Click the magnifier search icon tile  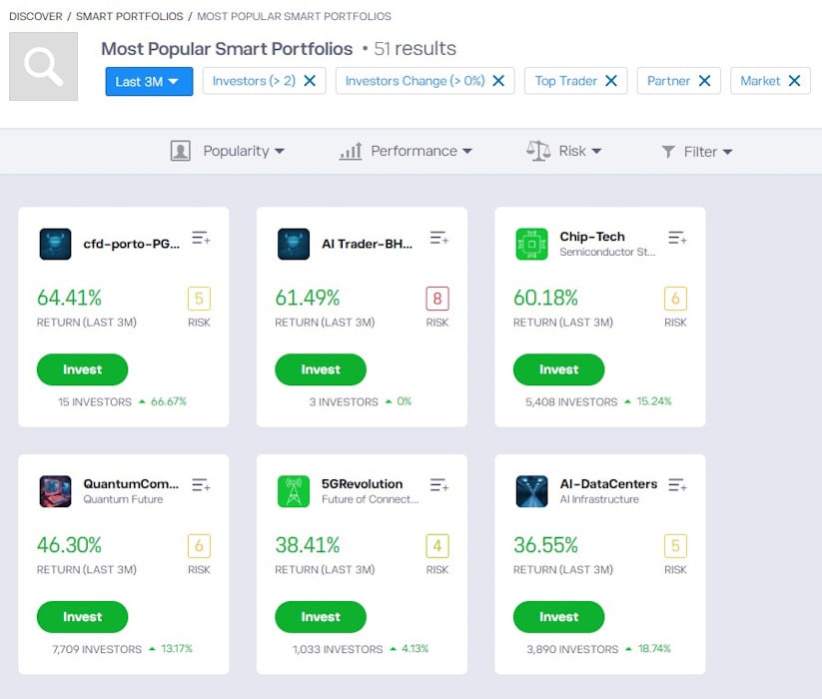tap(44, 66)
